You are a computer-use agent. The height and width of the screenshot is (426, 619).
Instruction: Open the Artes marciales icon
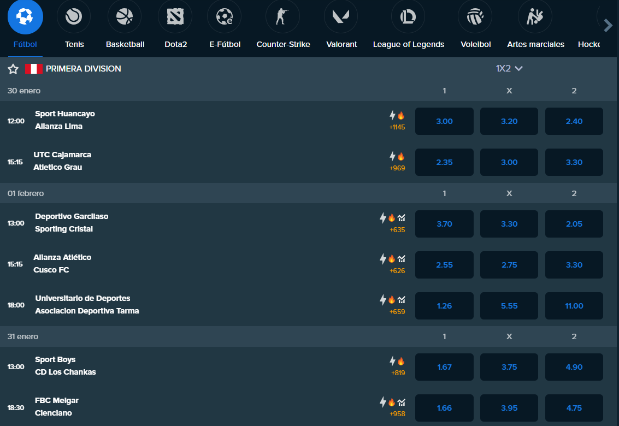(535, 16)
